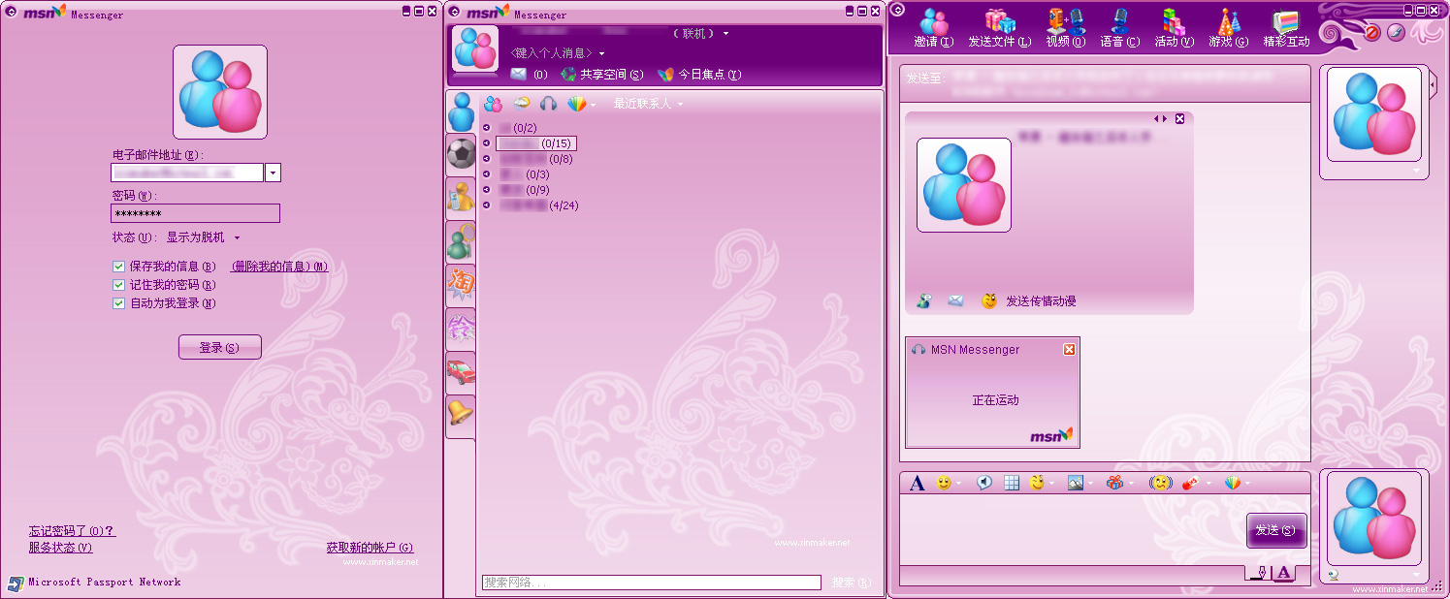
Task: Click the 发送 send button
Action: 1276,530
